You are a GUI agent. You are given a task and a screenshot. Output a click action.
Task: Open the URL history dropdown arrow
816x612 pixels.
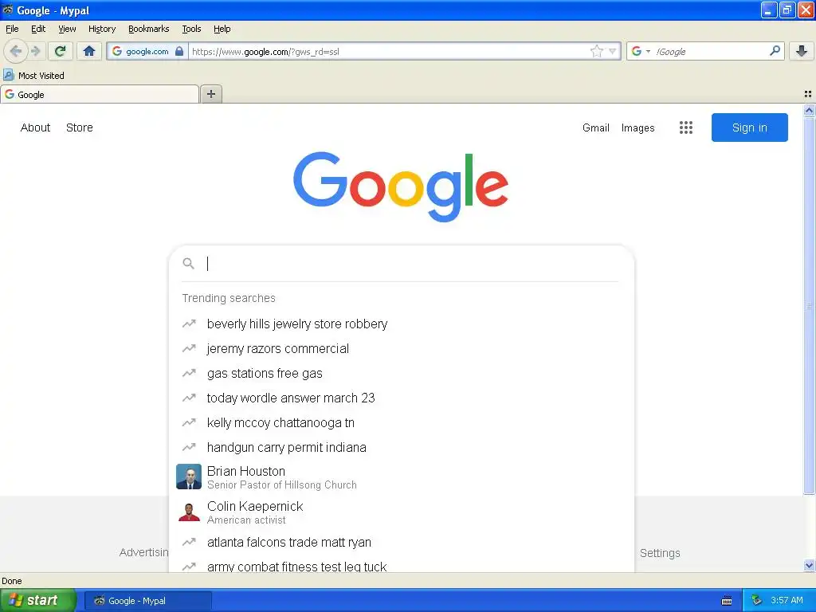tap(613, 51)
